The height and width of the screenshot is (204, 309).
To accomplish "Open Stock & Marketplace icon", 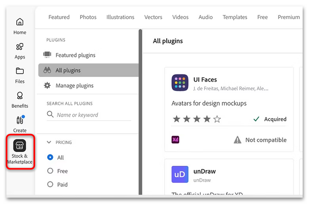I will click(20, 146).
